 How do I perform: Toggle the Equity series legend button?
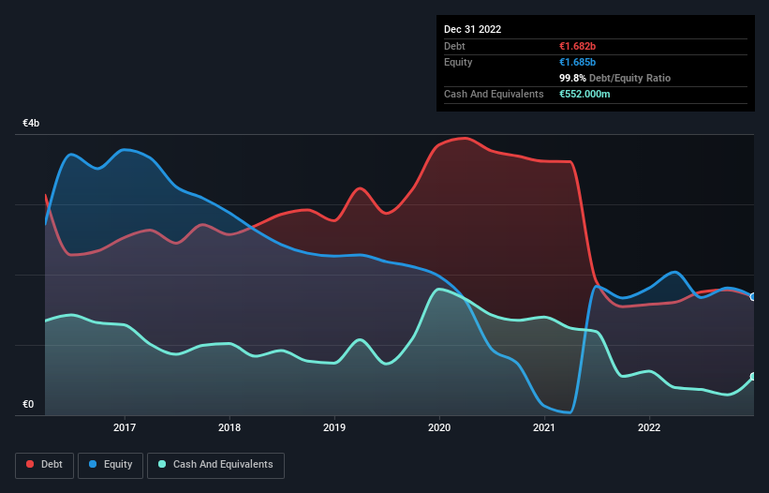[111, 465]
